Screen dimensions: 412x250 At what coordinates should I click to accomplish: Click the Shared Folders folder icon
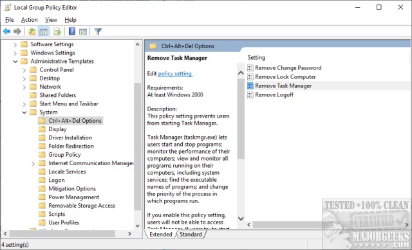coord(33,95)
